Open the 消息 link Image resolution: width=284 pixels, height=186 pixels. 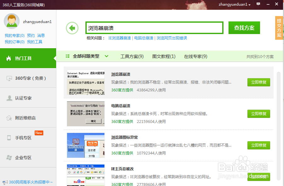click(41, 36)
